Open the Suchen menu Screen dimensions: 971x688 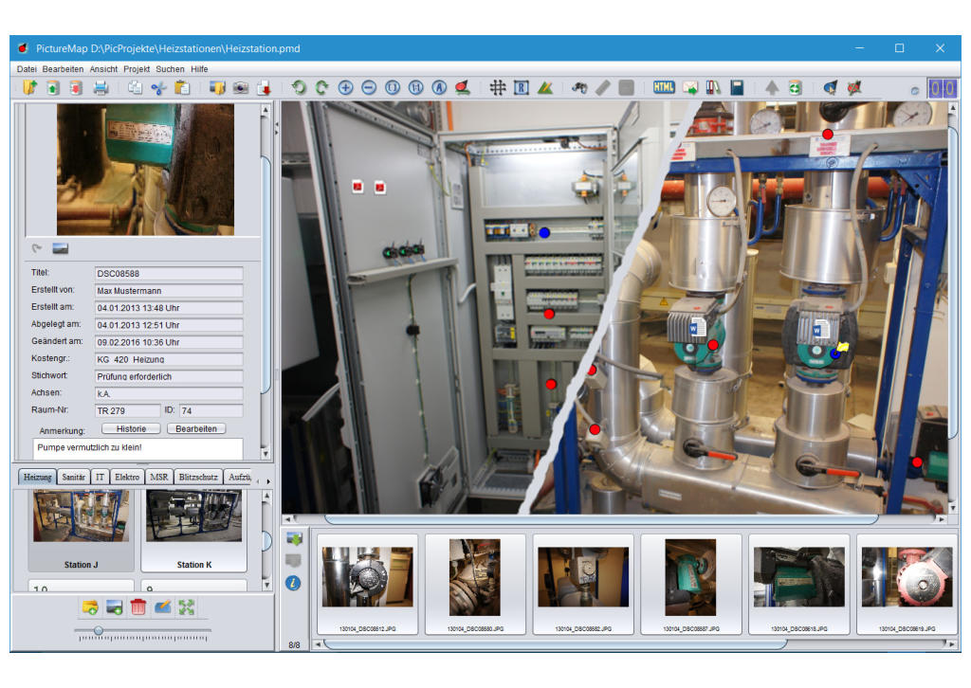[x=170, y=69]
